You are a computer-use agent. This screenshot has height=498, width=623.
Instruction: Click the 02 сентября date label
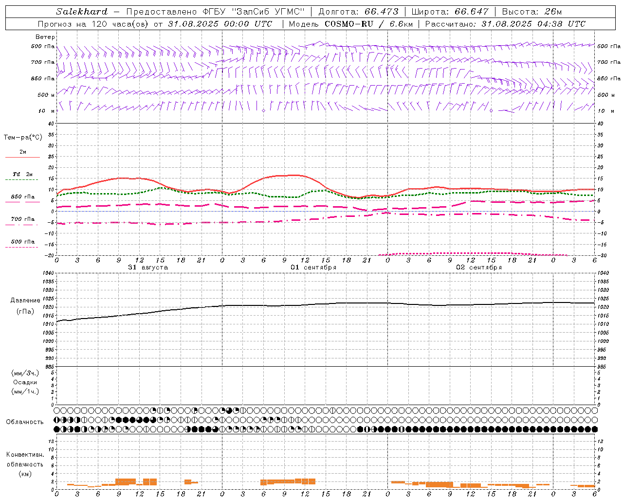click(479, 267)
